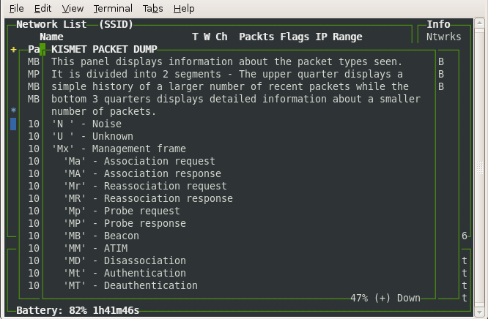
Task: Open the Help menu
Action: [x=184, y=8]
